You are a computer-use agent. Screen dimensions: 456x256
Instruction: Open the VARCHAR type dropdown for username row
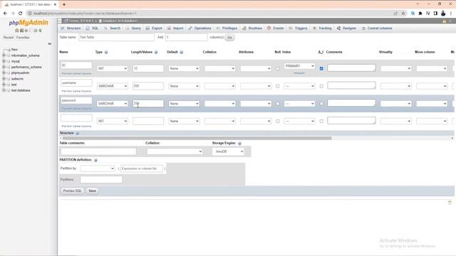click(x=113, y=86)
